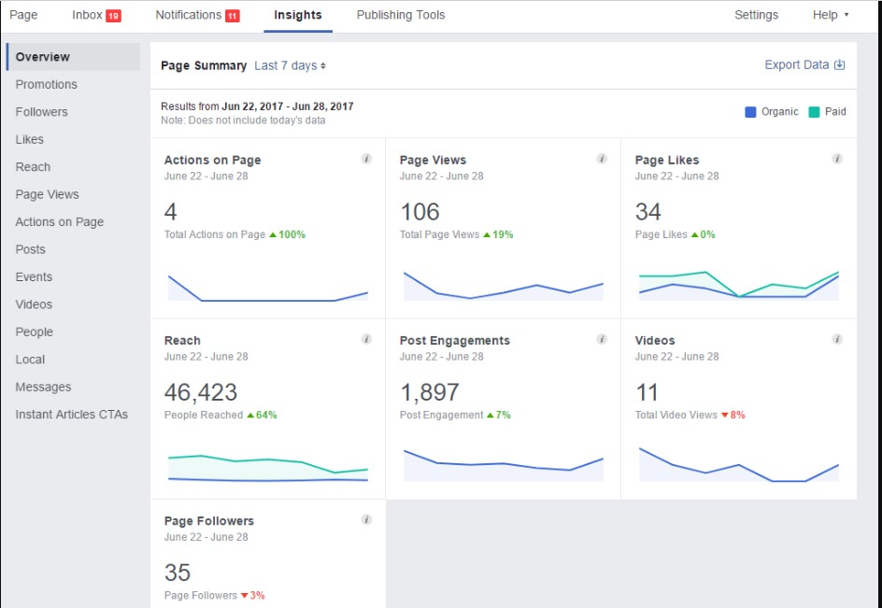882x608 pixels.
Task: Click the Page Likes card title
Action: [x=667, y=161]
